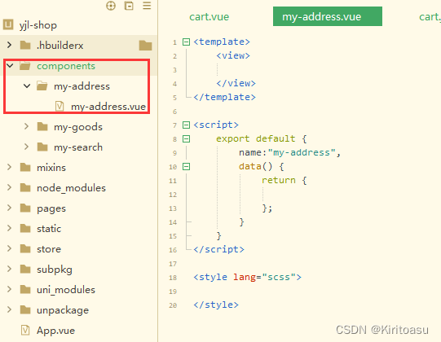Screen dimensions: 441x342
Task: Select the mixins folder label
Action: point(51,168)
